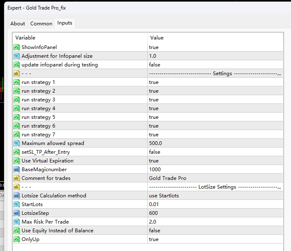Screen dimensions: 291x251
Task: Change run strategy 7 value
Action: click(215, 135)
